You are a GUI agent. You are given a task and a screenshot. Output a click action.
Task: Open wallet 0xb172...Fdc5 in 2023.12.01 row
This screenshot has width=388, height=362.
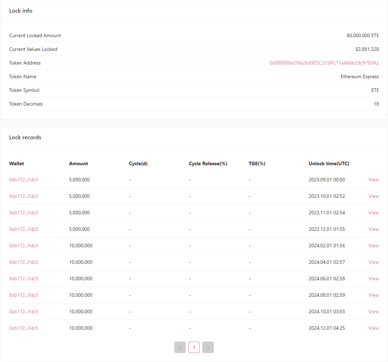click(x=24, y=229)
